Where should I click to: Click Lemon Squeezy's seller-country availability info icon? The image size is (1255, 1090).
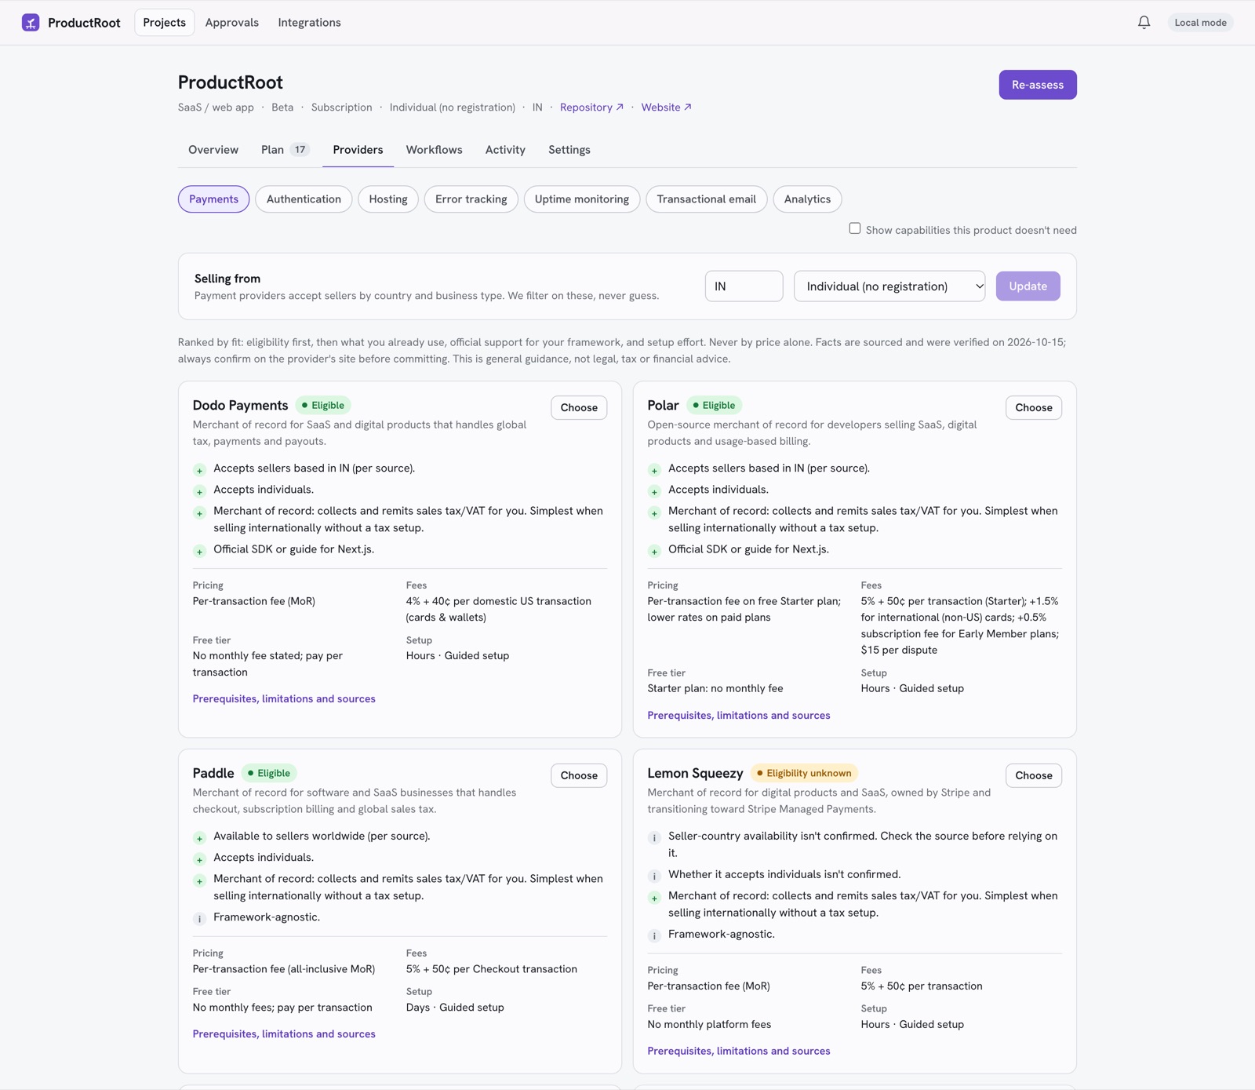pyautogui.click(x=655, y=837)
